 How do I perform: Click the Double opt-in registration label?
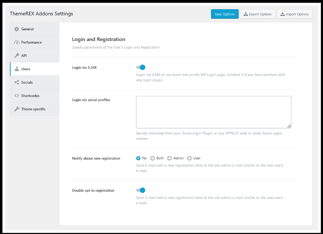pos(93,190)
